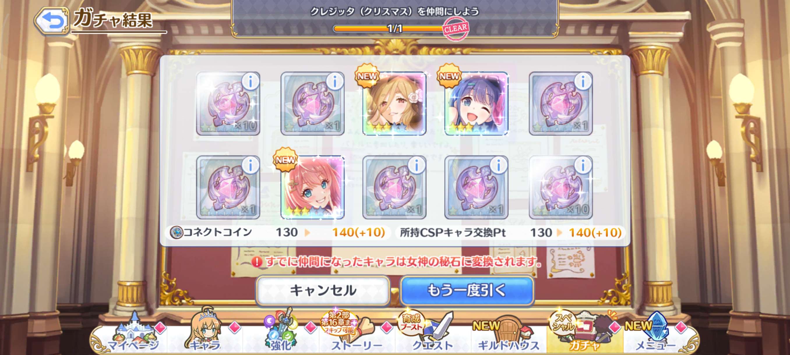The height and width of the screenshot is (355, 790).
Task: View the new blonde character portrait
Action: (394, 104)
